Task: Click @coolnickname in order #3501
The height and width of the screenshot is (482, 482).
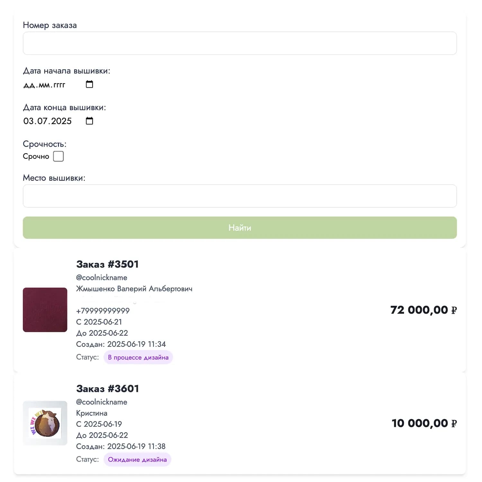Action: (102, 278)
